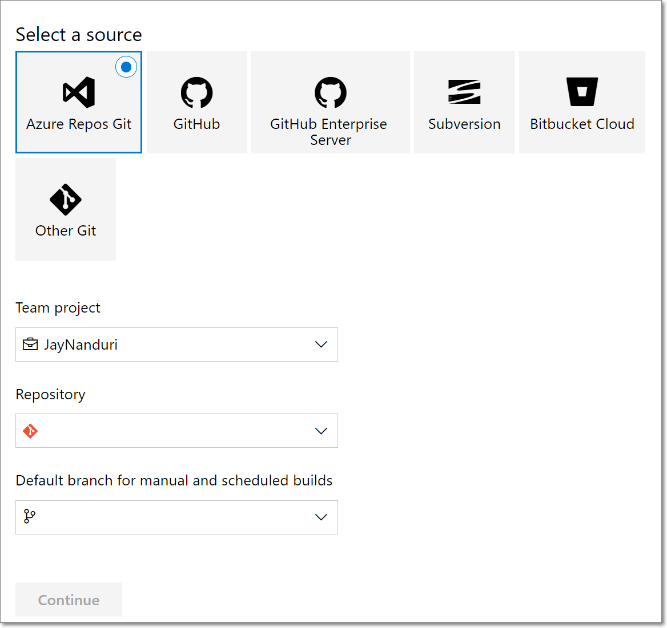Click the Subversion label text
Image resolution: width=667 pixels, height=628 pixels.
464,124
